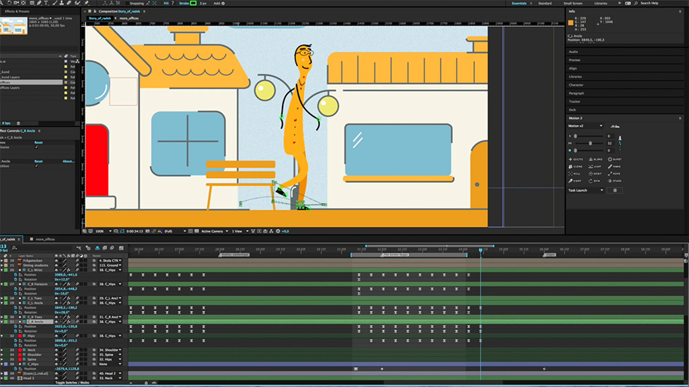
Task: Select the Rectangle shape tool
Action: (x=32, y=3)
